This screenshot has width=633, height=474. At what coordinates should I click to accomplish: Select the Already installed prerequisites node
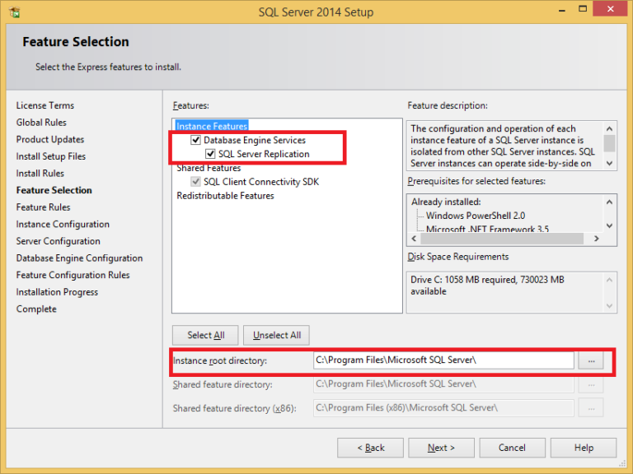point(446,202)
